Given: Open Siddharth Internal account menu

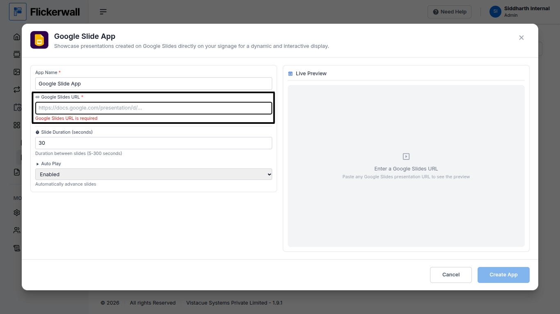Looking at the screenshot, I should click(x=520, y=11).
